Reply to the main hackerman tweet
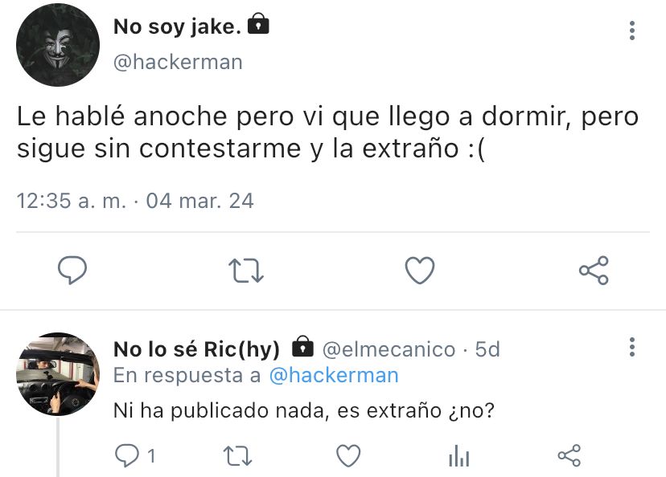The height and width of the screenshot is (477, 666). [72, 270]
